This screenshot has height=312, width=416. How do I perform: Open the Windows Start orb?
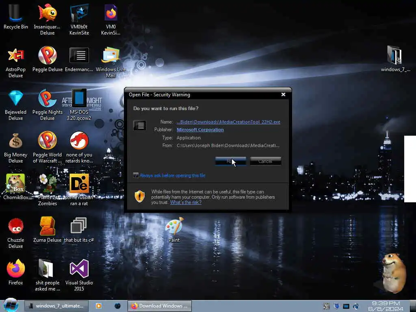coord(10,305)
